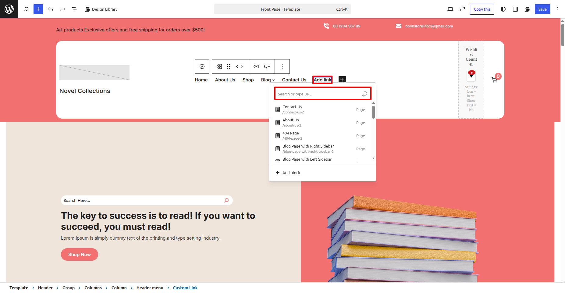Click the Search or type URL field
This screenshot has width=565, height=293.
tap(318, 94)
